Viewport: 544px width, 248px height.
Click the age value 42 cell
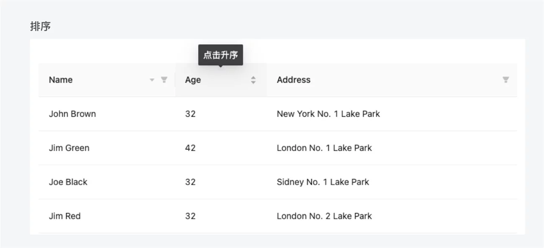tap(190, 148)
